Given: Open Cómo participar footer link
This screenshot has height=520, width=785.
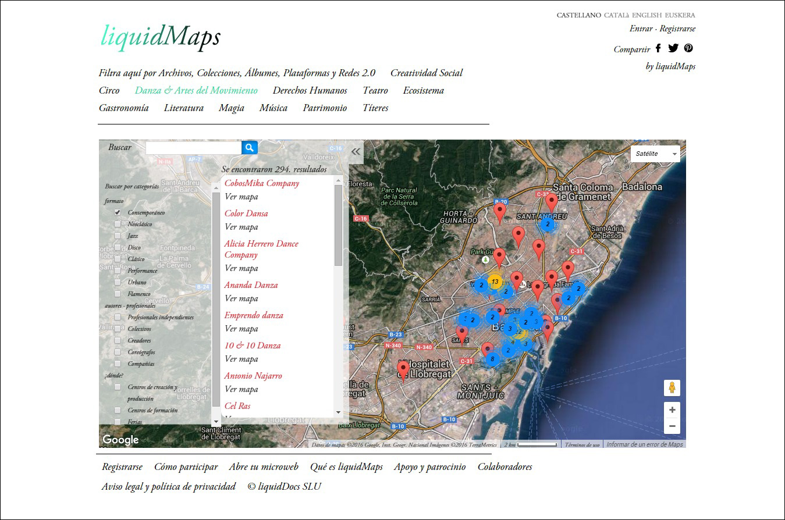Looking at the screenshot, I should (x=186, y=466).
